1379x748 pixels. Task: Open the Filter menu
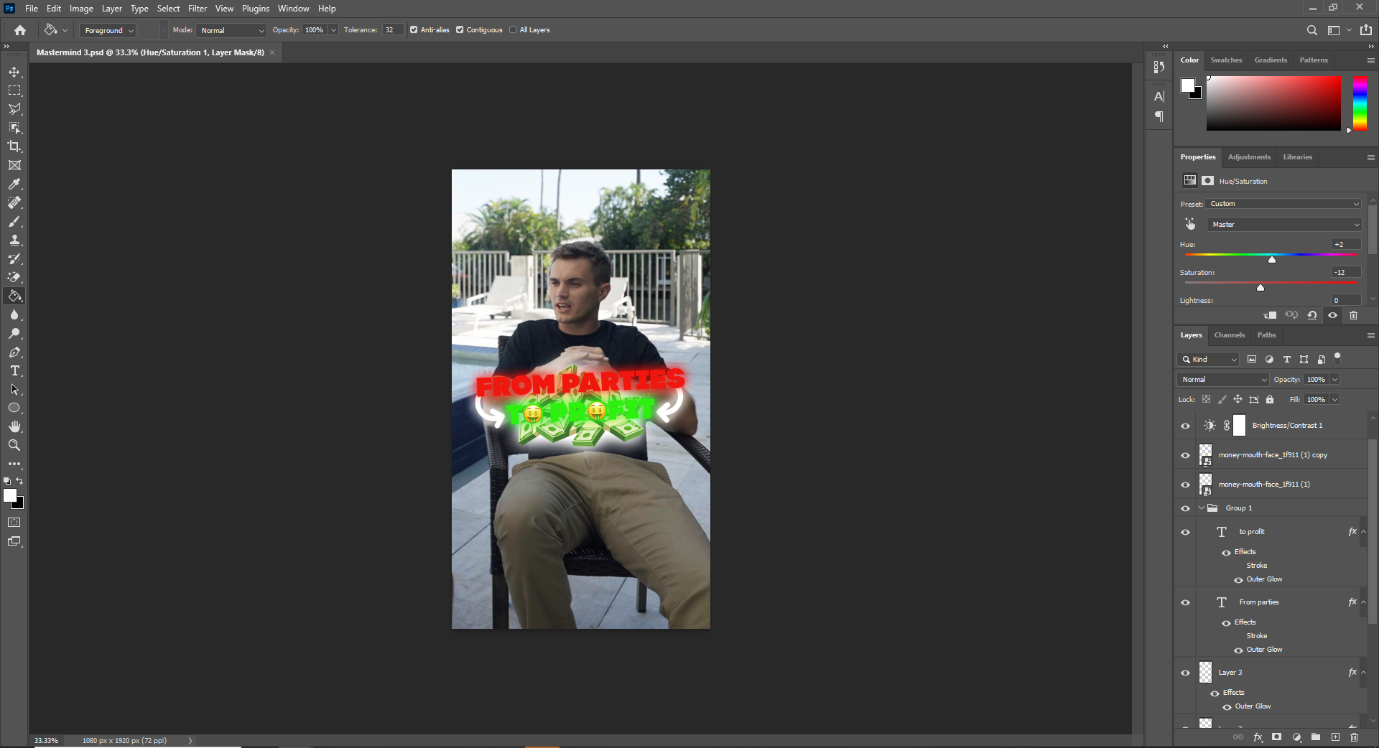click(x=197, y=9)
